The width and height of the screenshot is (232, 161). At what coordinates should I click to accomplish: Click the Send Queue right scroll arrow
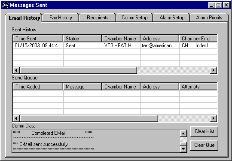(x=214, y=118)
